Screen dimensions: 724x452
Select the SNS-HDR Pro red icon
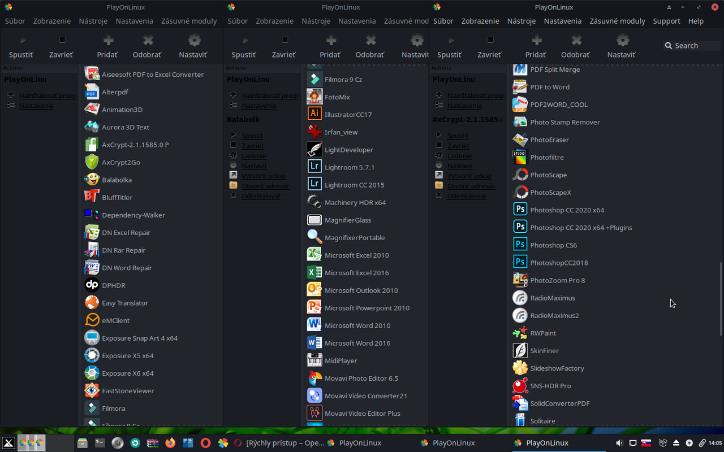pos(520,385)
